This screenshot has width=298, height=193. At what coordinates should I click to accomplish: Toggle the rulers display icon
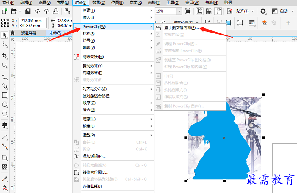pyautogui.click(x=199, y=11)
